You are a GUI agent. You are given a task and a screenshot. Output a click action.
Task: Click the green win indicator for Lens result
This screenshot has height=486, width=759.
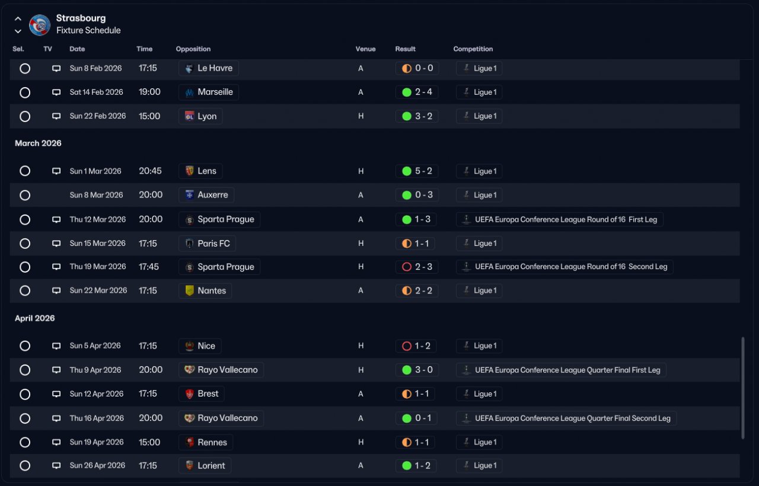pos(407,171)
